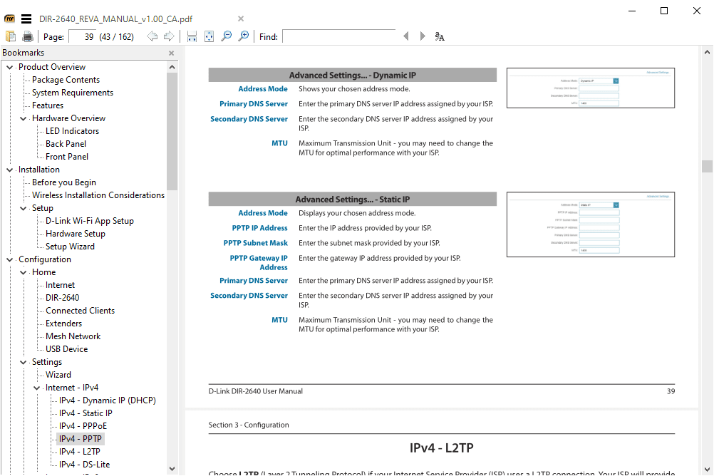Select IPv4 - Static IP bookmark

click(85, 413)
